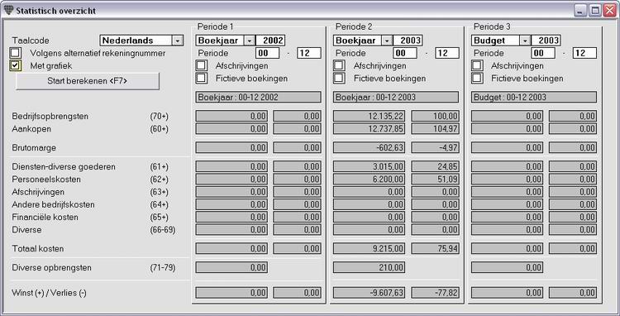Click Totaal kosten percentage 75,94
This screenshot has width=620, height=316.
point(435,249)
